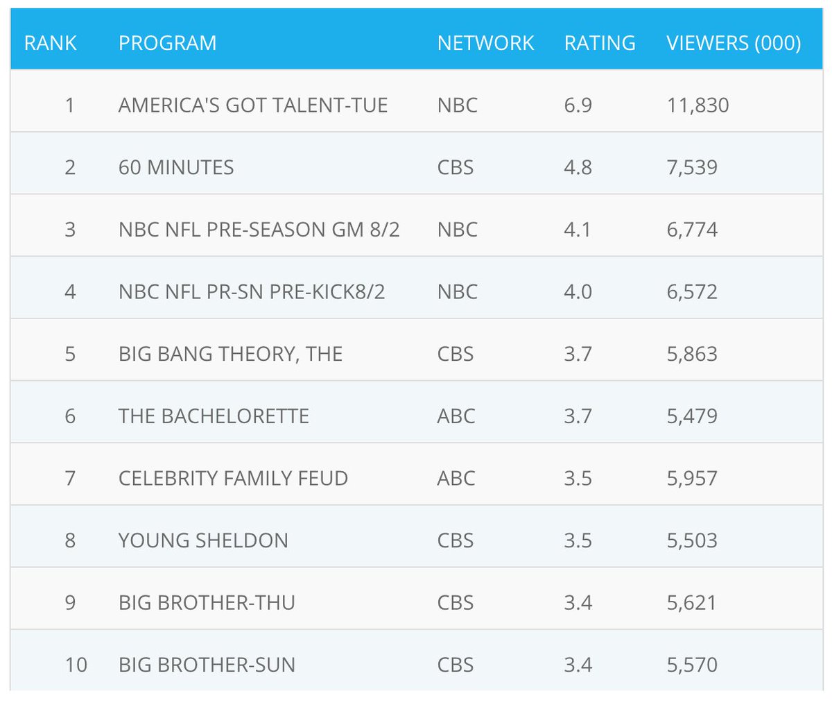Select the Big Brother-Thu program entry
Image resolution: width=832 pixels, height=707 pixels.
pyautogui.click(x=207, y=602)
